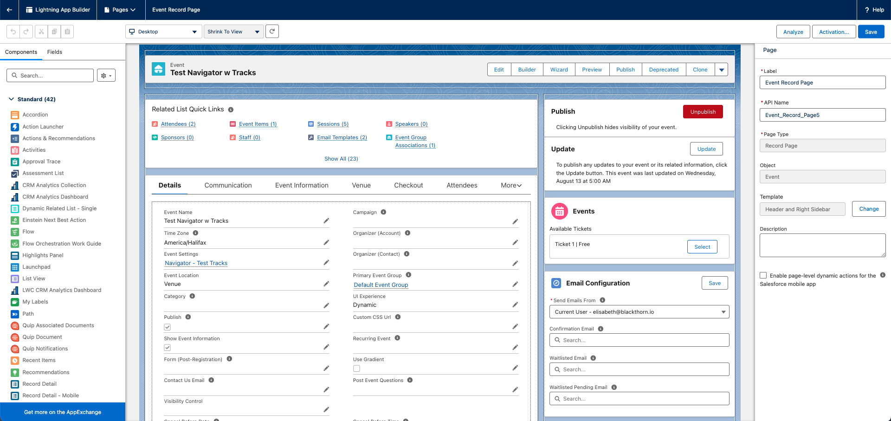
Task: Click the Help question mark icon
Action: [x=867, y=10]
